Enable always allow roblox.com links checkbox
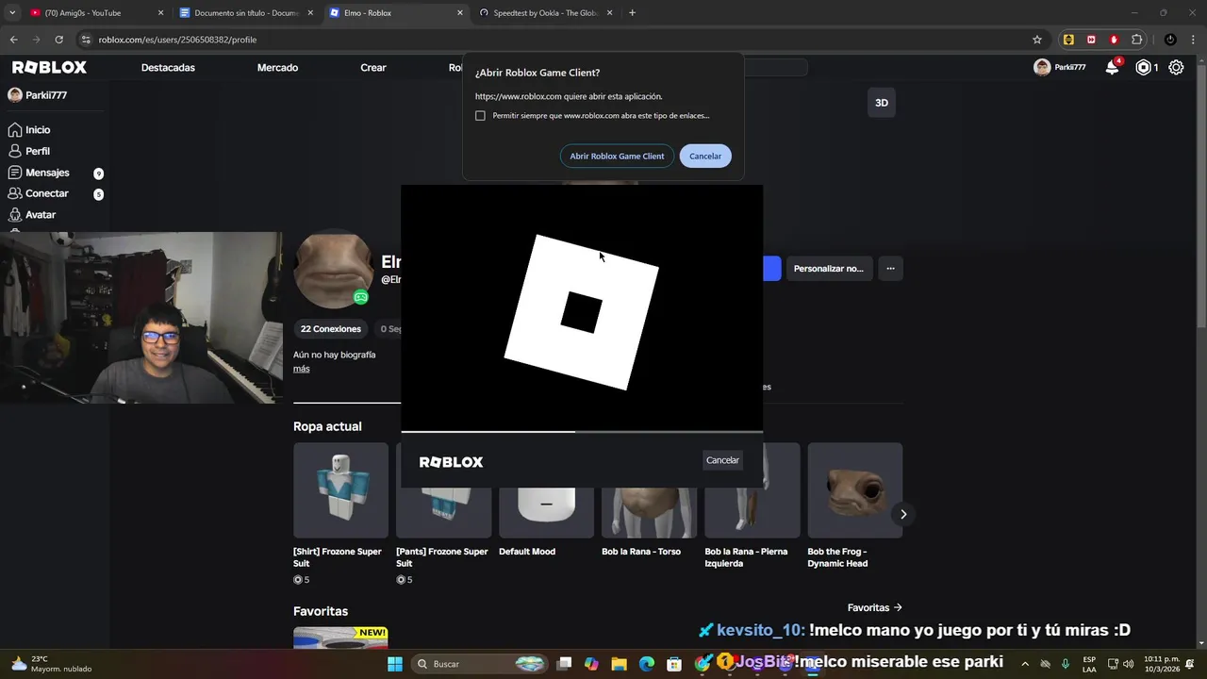This screenshot has height=679, width=1207. (x=480, y=116)
